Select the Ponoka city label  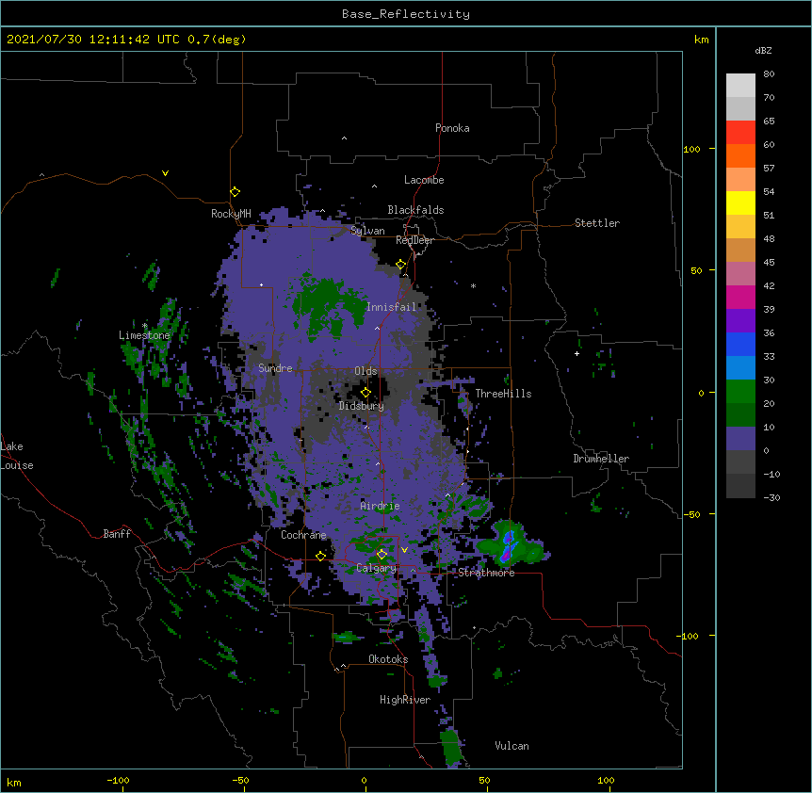point(452,128)
